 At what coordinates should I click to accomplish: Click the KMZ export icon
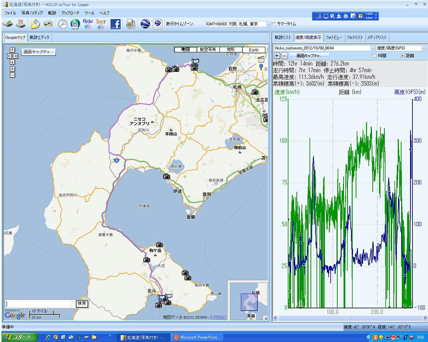click(158, 24)
